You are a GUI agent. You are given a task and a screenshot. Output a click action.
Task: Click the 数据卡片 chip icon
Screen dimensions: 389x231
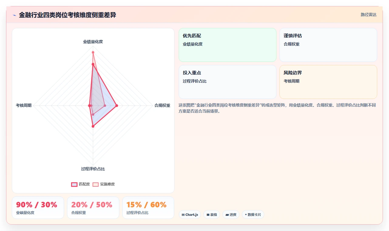coord(246,215)
